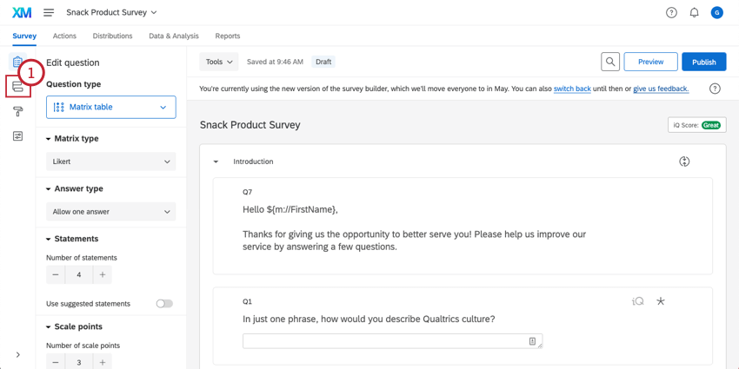Click the account avatar icon

coord(716,13)
